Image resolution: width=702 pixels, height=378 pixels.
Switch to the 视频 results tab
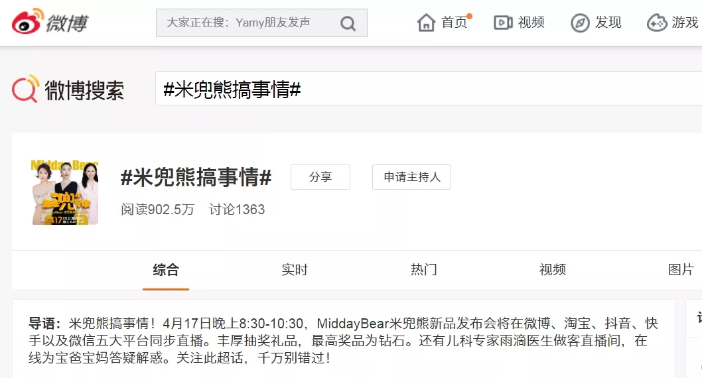553,270
